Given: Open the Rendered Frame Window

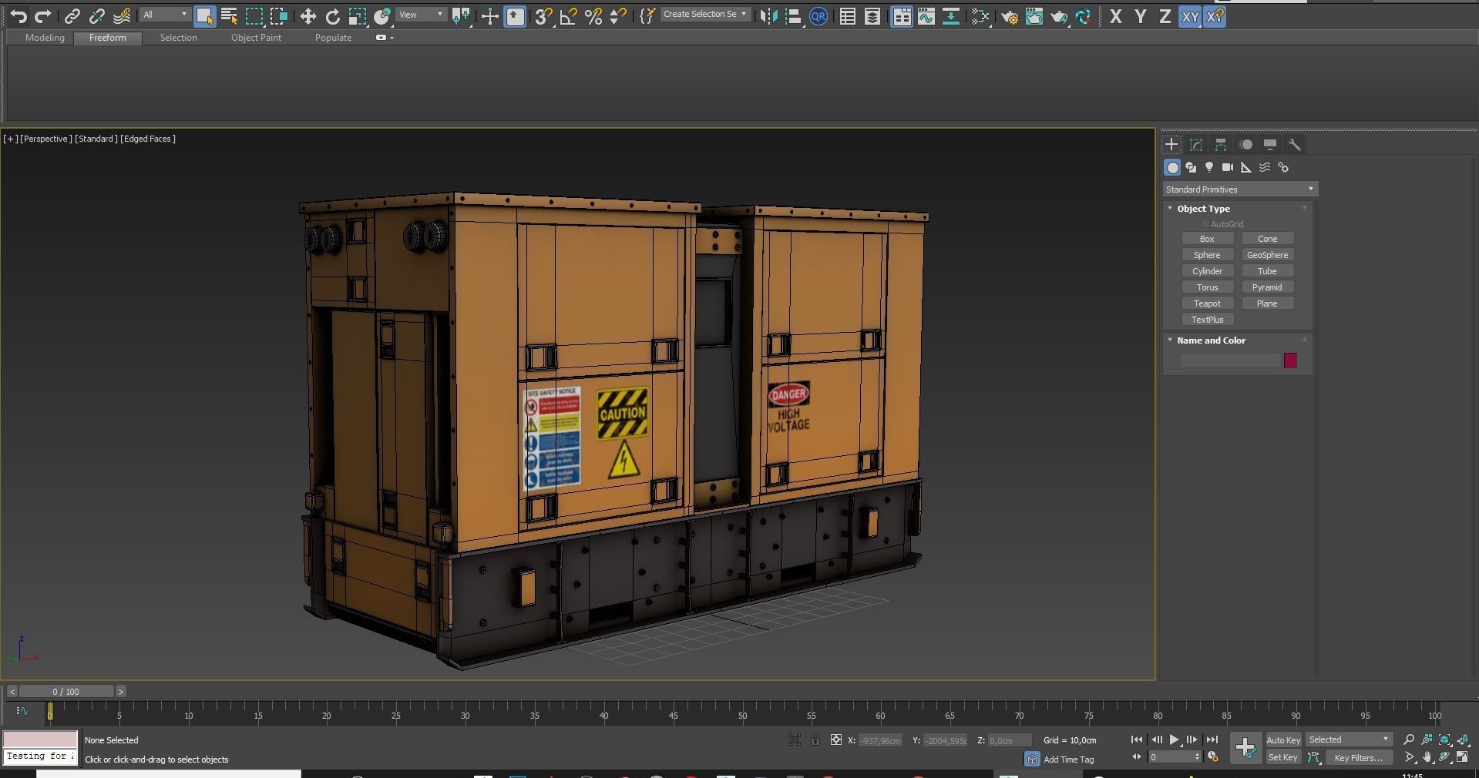Looking at the screenshot, I should click(1034, 16).
